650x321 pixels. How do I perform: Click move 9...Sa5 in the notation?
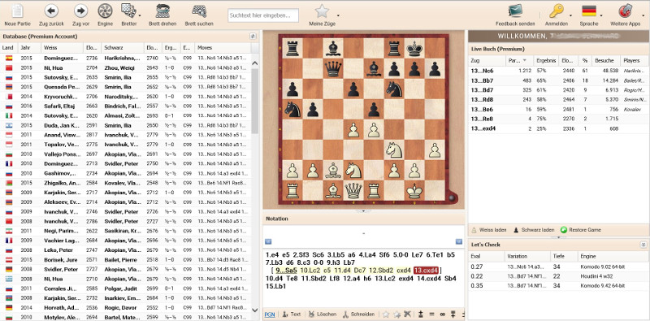pos(286,271)
